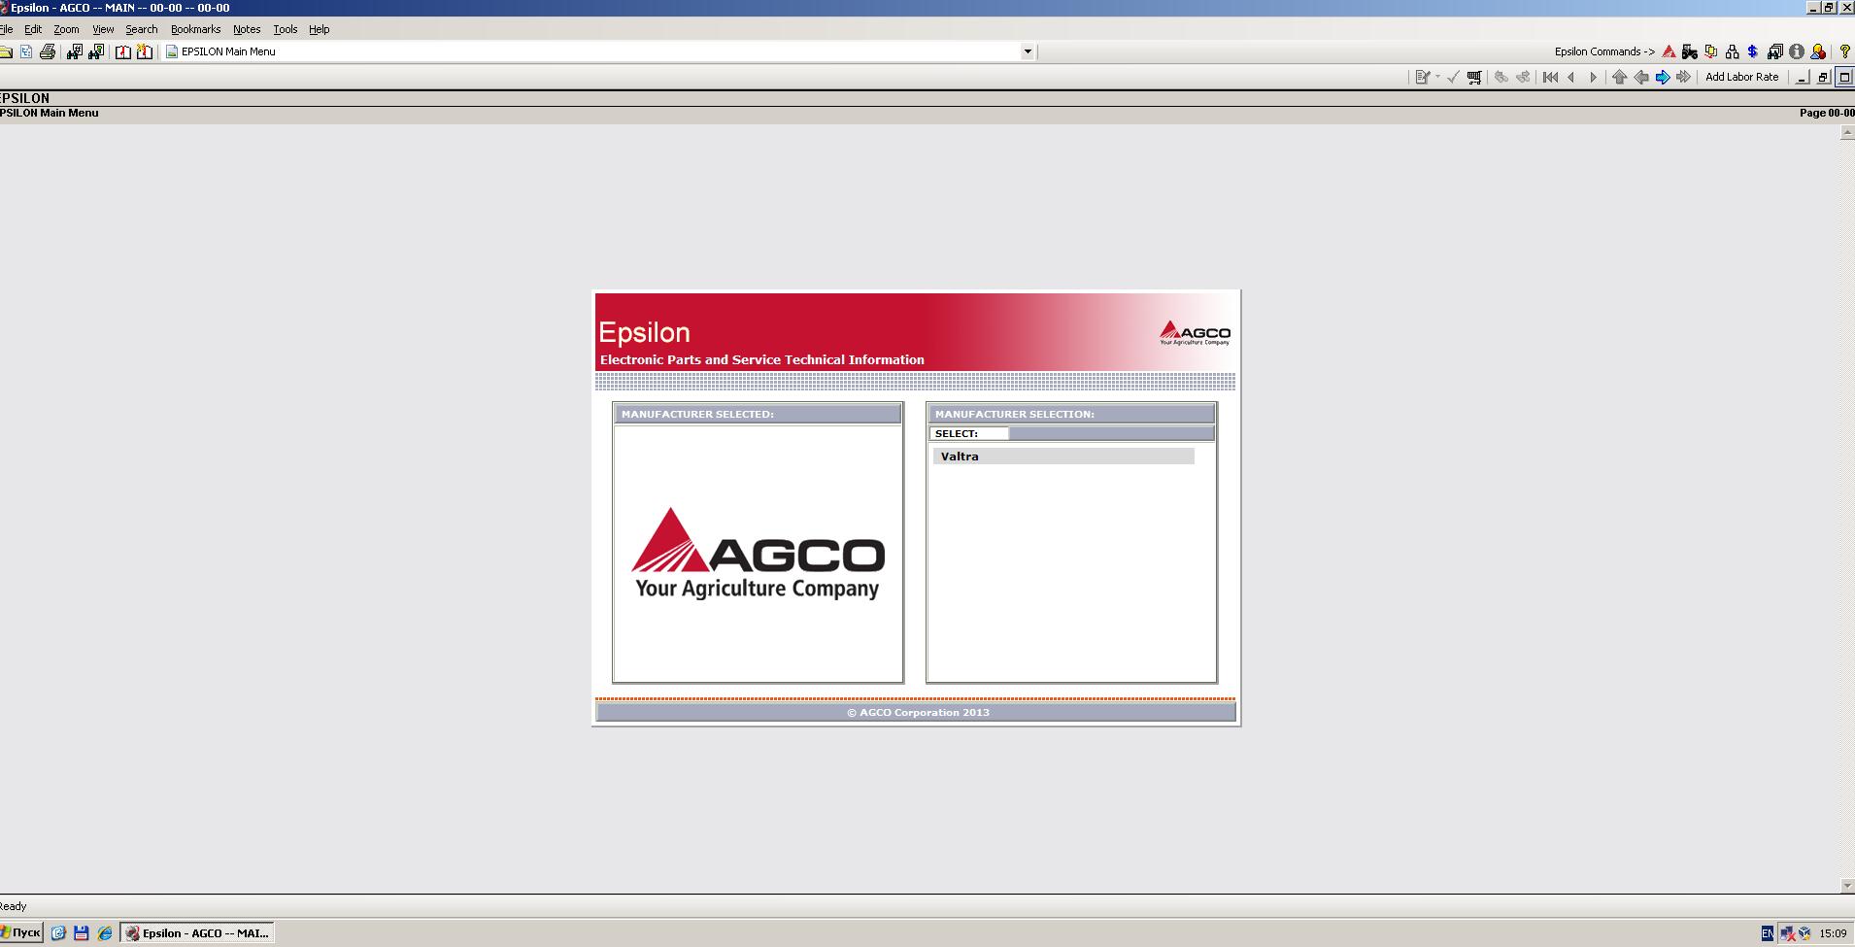
Task: Click floppy disk quick launch icon
Action: [x=82, y=932]
